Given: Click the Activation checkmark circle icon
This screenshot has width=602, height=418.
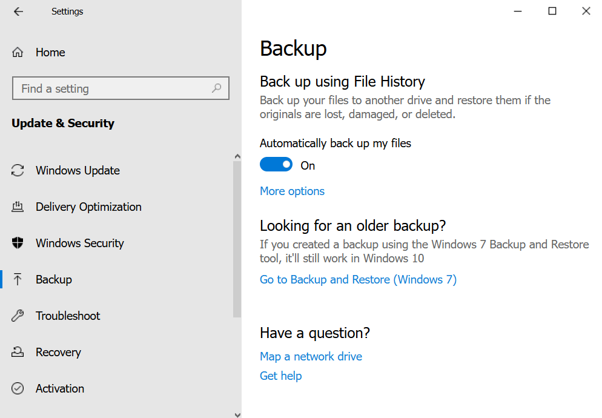Looking at the screenshot, I should [18, 389].
